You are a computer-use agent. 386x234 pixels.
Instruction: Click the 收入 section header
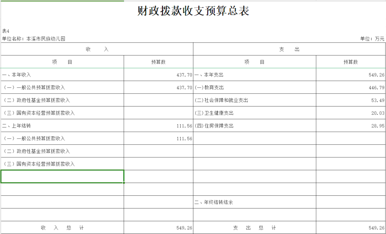97,49
